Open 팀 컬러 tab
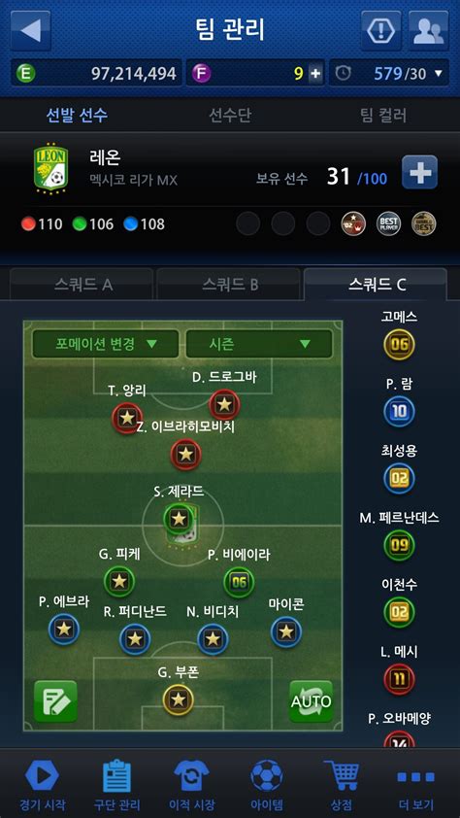The height and width of the screenshot is (818, 460). tap(383, 115)
